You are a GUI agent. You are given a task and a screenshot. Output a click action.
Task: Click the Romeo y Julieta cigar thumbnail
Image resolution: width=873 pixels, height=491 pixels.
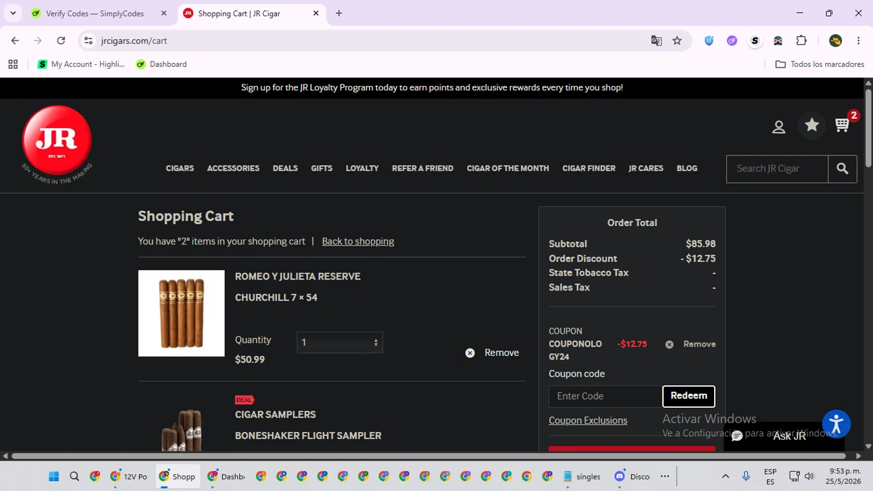[182, 313]
